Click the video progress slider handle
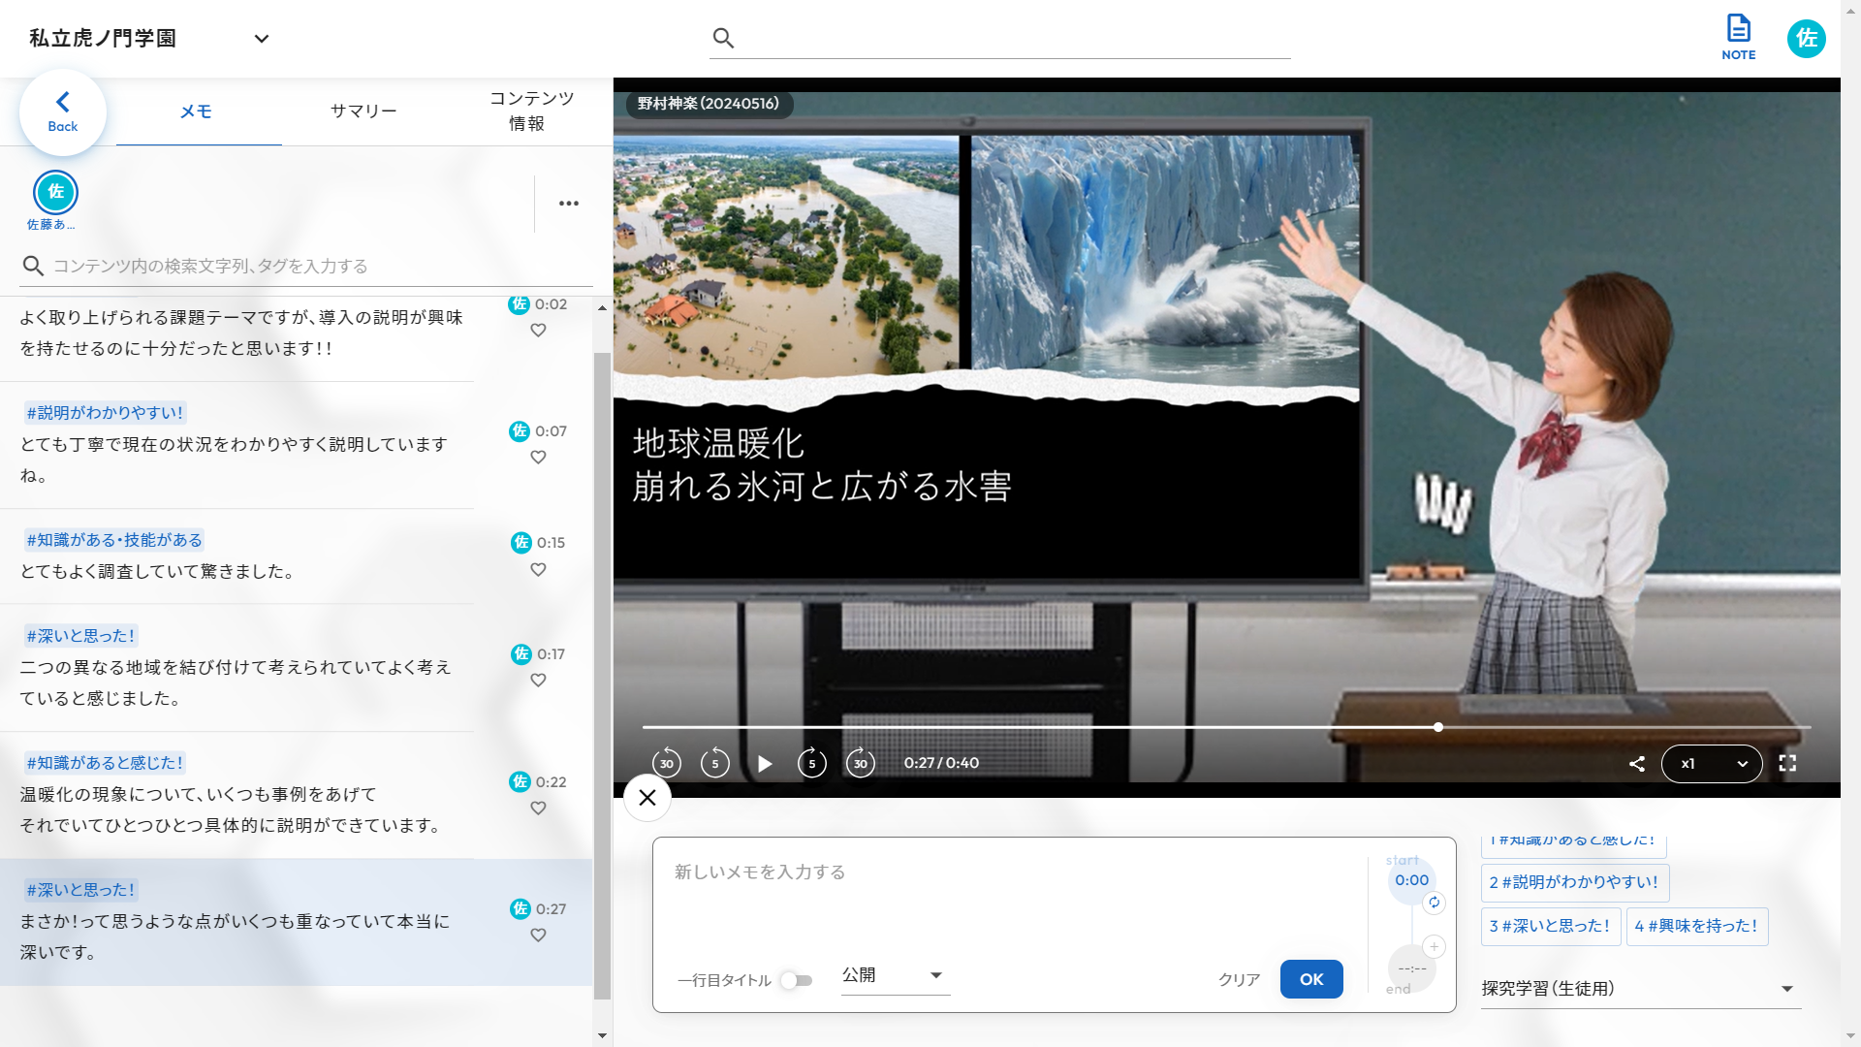The image size is (1861, 1047). pyautogui.click(x=1438, y=727)
